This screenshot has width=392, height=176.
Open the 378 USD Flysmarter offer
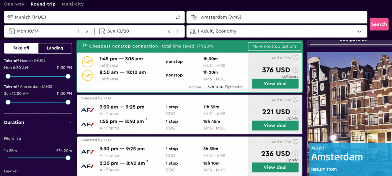point(225,87)
